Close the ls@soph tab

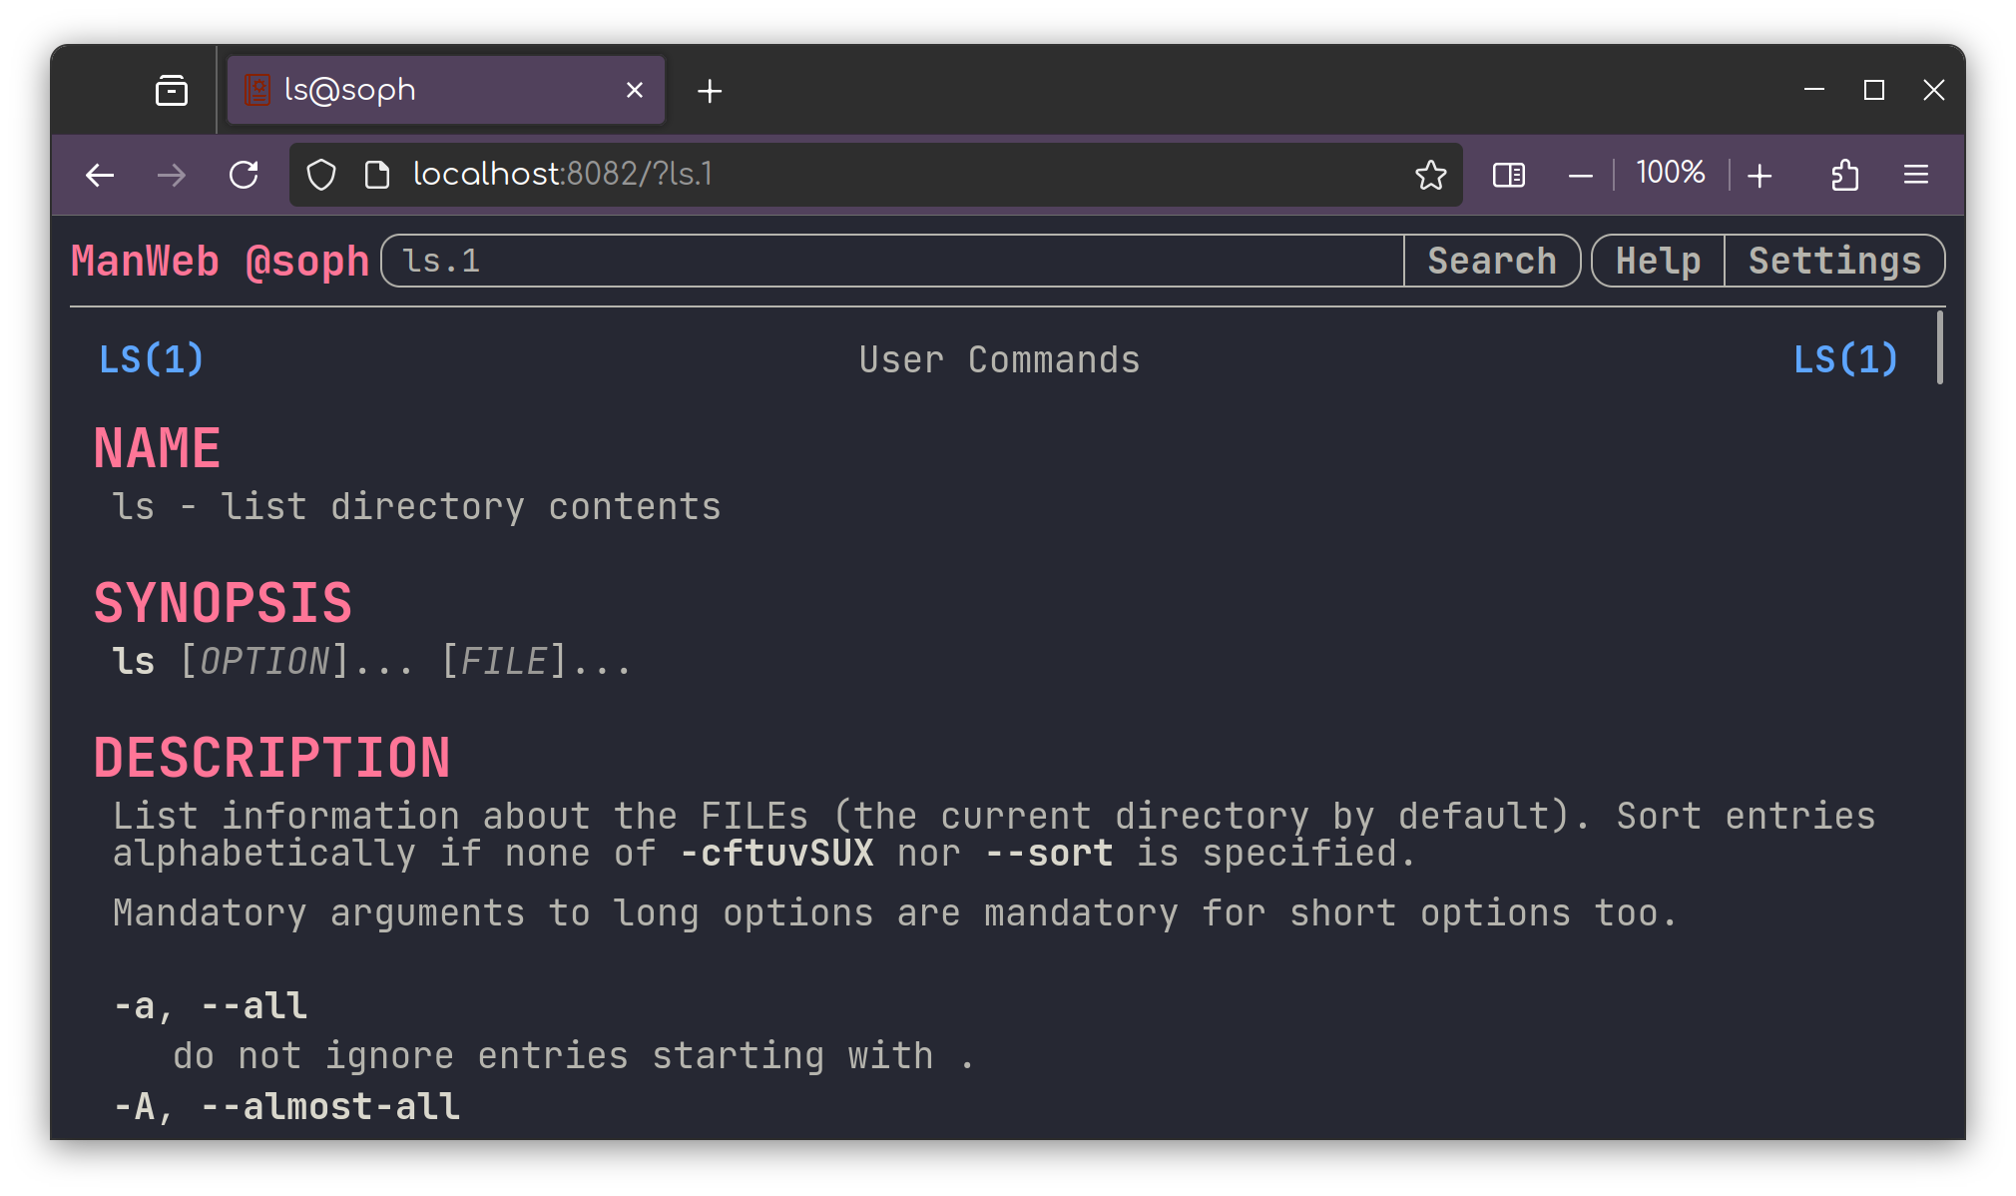coord(634,91)
